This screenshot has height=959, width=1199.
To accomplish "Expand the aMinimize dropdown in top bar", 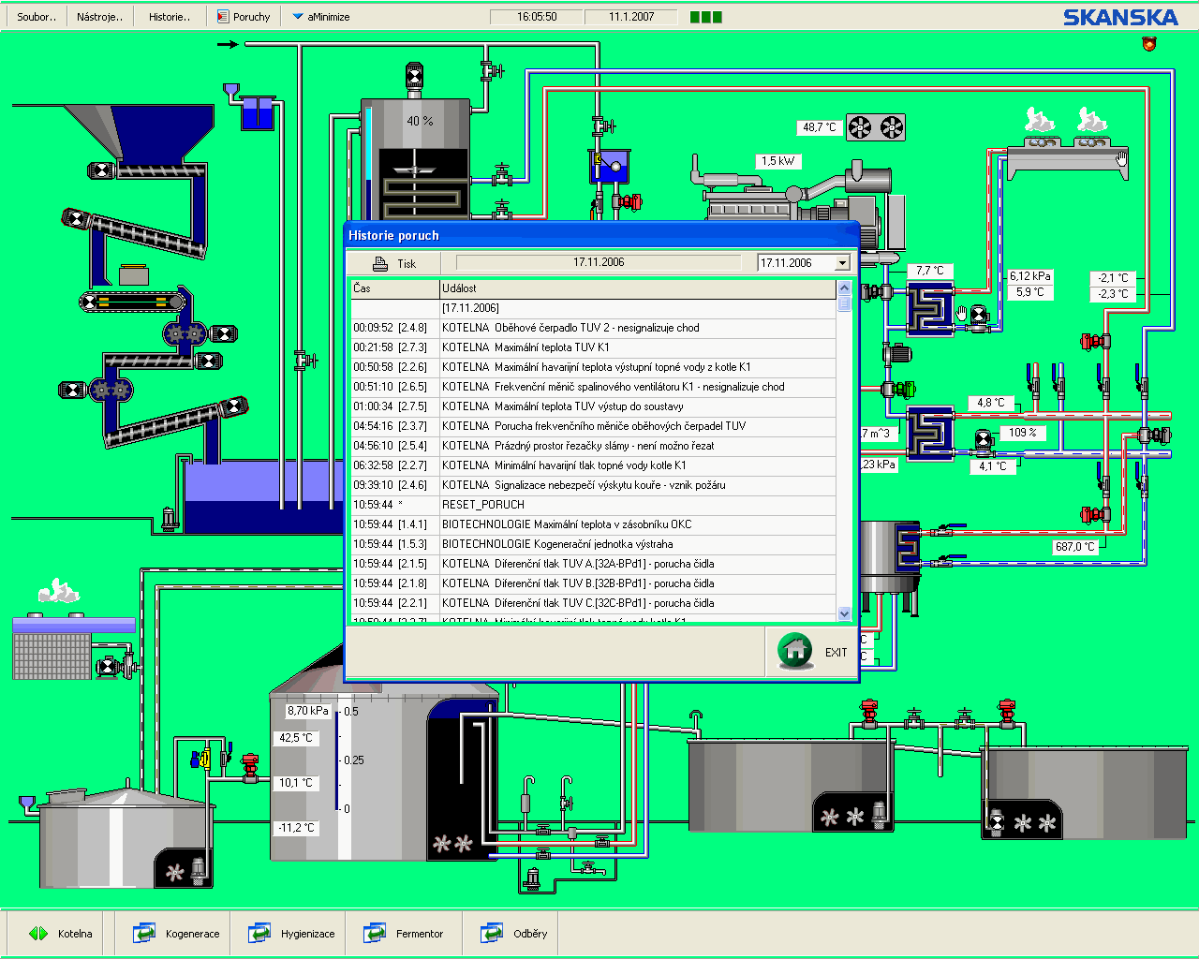I will (320, 17).
